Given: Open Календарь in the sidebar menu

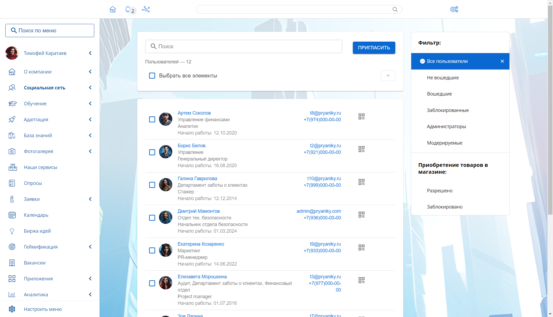Looking at the screenshot, I should [36, 215].
